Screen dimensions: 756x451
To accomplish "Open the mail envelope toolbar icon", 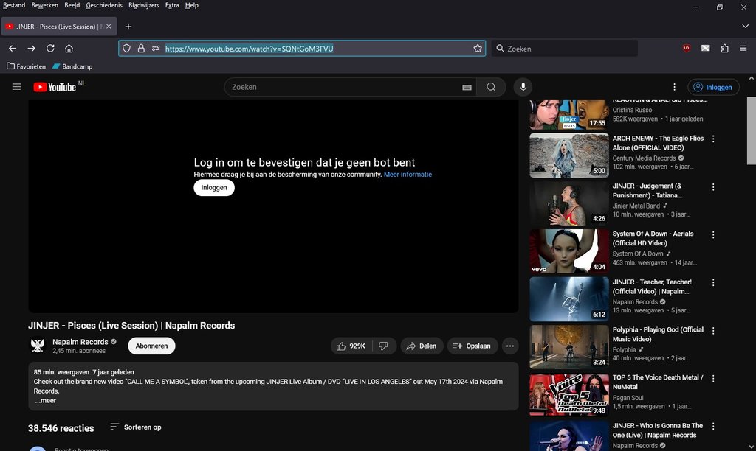I will 705,48.
